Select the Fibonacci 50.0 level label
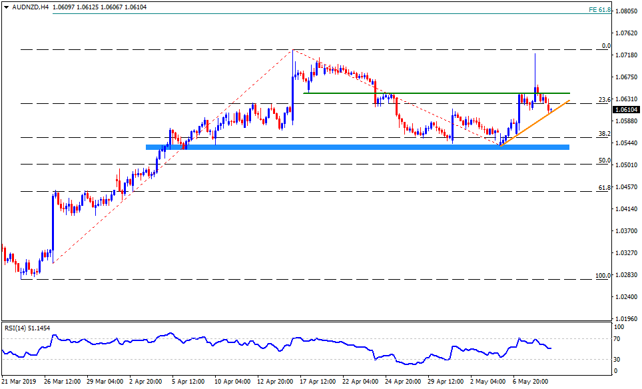Image resolution: width=642 pixels, height=389 pixels. pyautogui.click(x=604, y=161)
